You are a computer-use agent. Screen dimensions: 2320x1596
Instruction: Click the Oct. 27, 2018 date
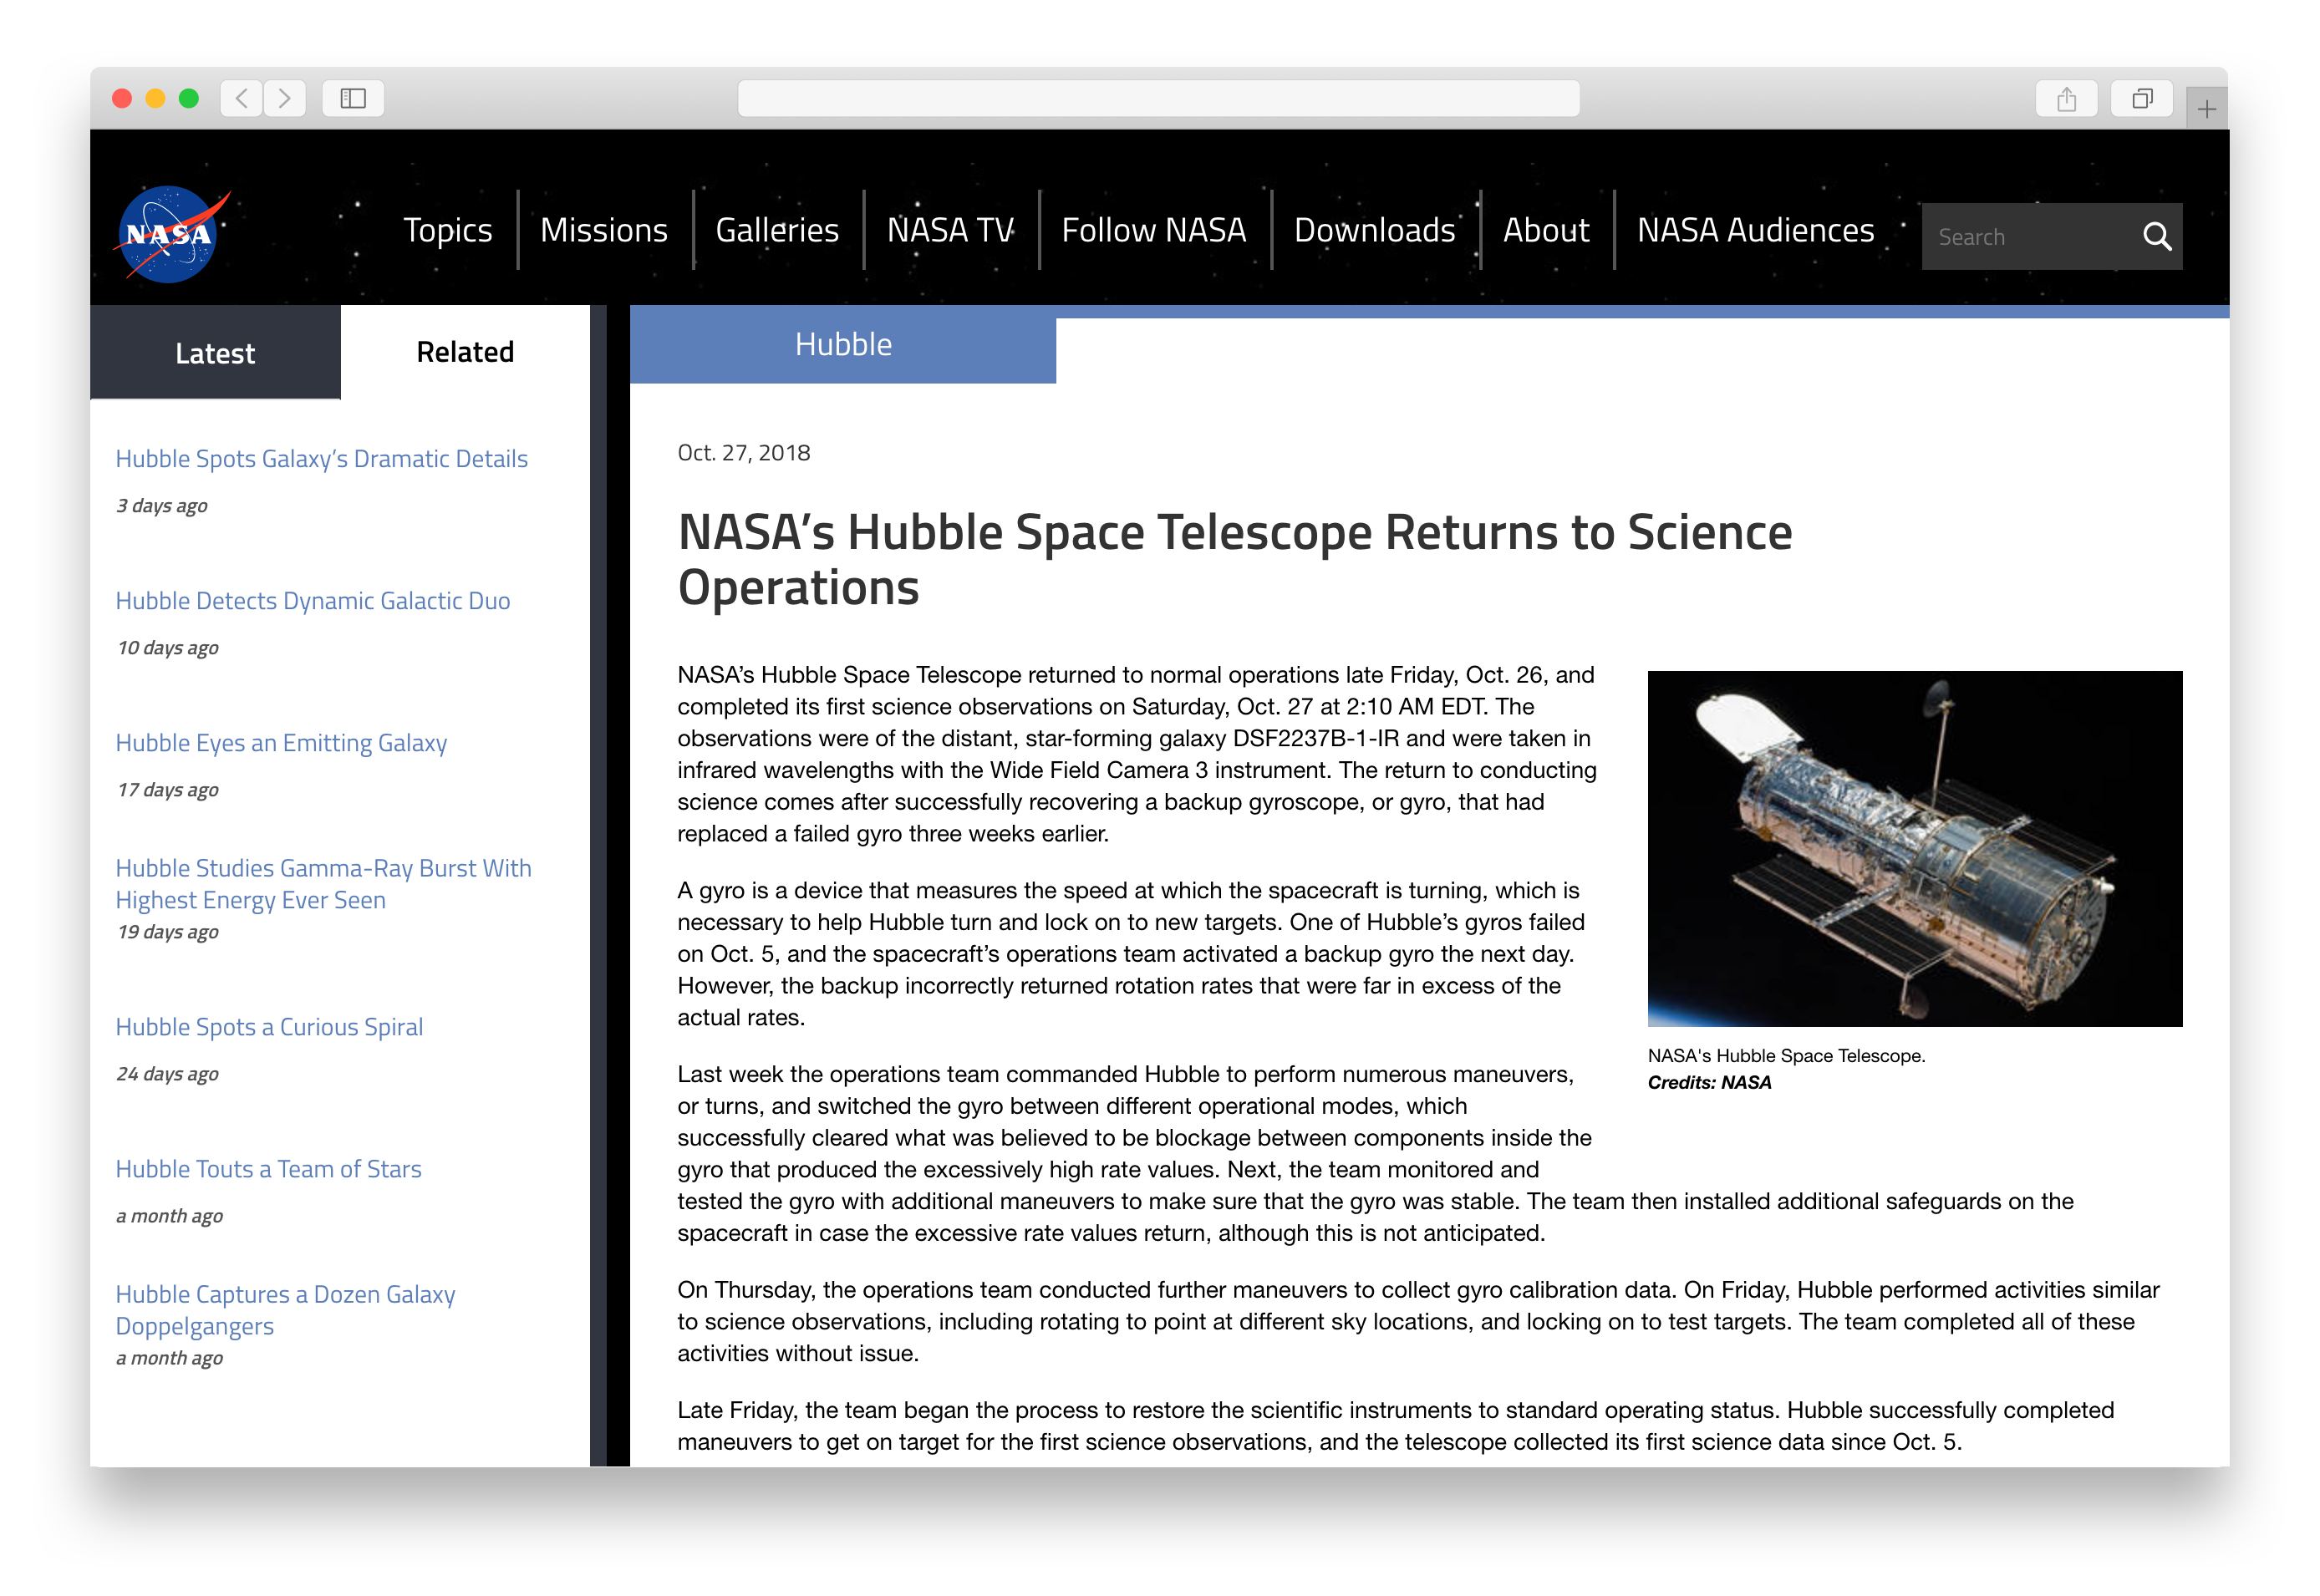[743, 453]
